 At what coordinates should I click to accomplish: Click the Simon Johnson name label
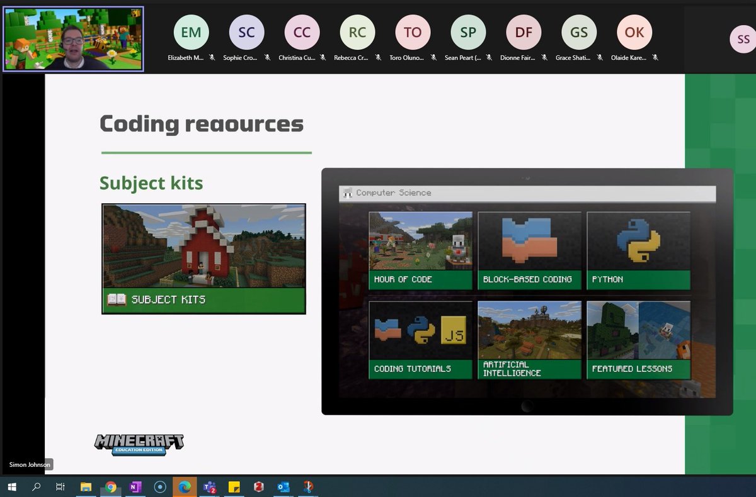(30, 465)
